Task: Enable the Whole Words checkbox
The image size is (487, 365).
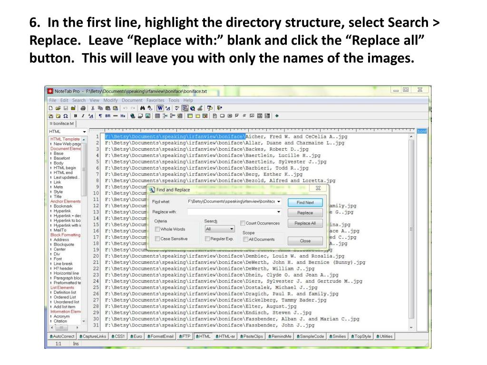Action: [x=157, y=229]
